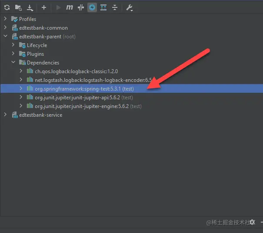Click edtestbank-parent Maven module icon

tap(15, 37)
